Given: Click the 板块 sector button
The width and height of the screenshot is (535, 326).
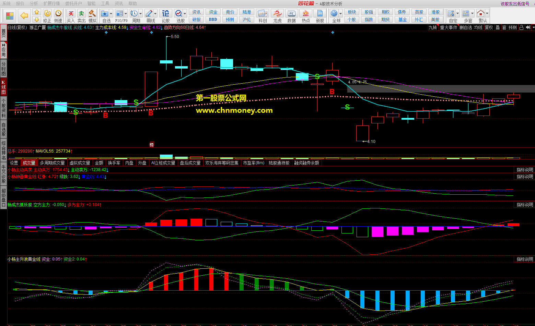Looking at the screenshot, I should pyautogui.click(x=352, y=12).
